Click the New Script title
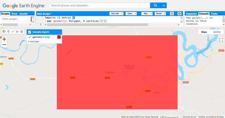 tap(44, 14)
